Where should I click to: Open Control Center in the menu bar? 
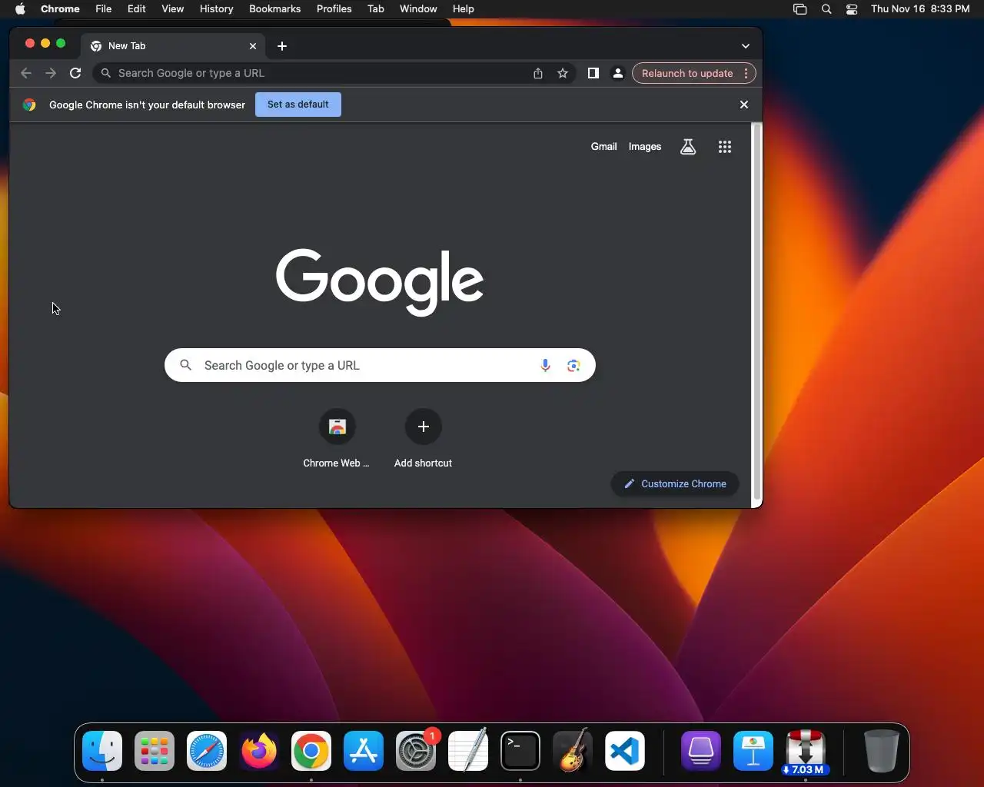(852, 8)
